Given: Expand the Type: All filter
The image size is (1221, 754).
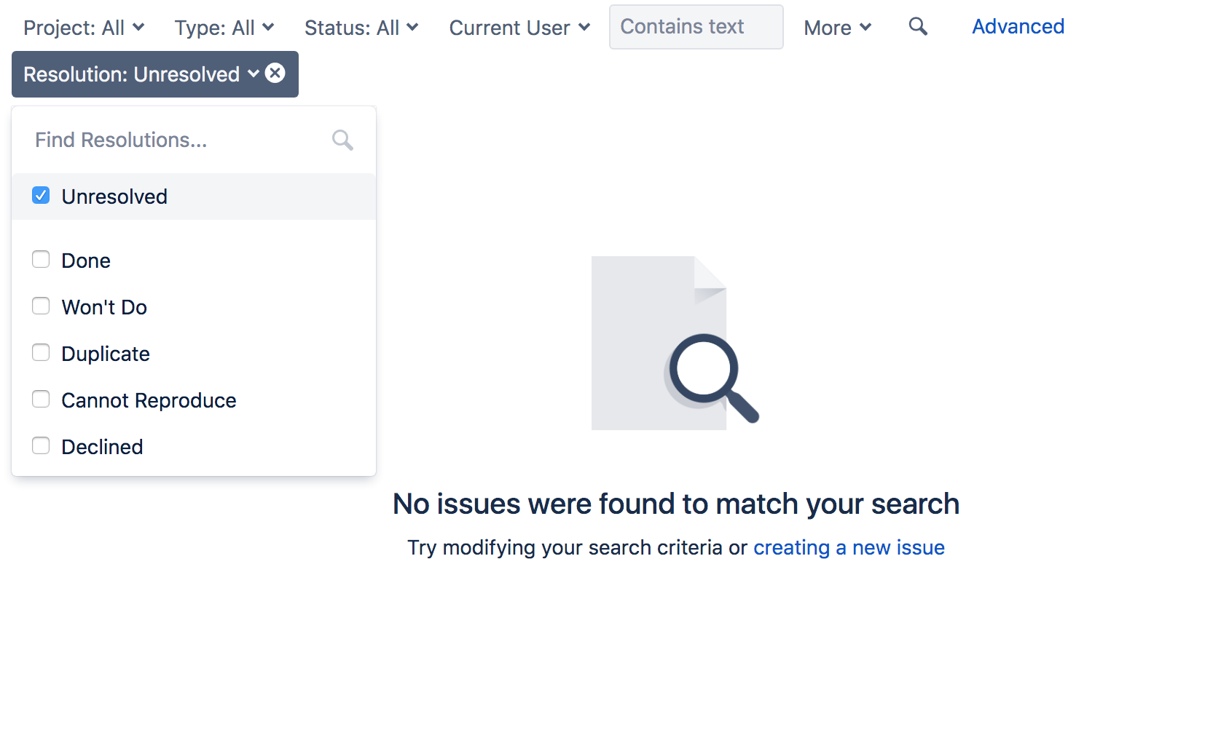Looking at the screenshot, I should point(224,28).
